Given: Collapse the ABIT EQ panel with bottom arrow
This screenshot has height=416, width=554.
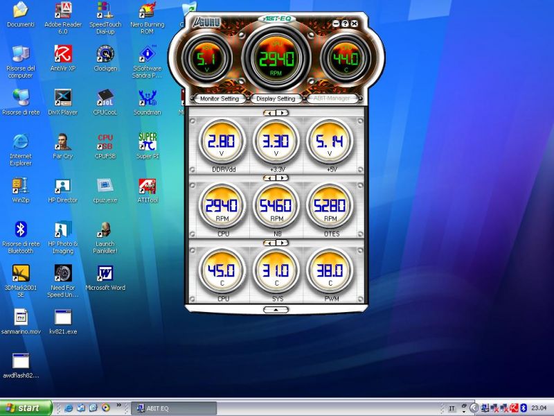Looking at the screenshot, I should pos(276,310).
